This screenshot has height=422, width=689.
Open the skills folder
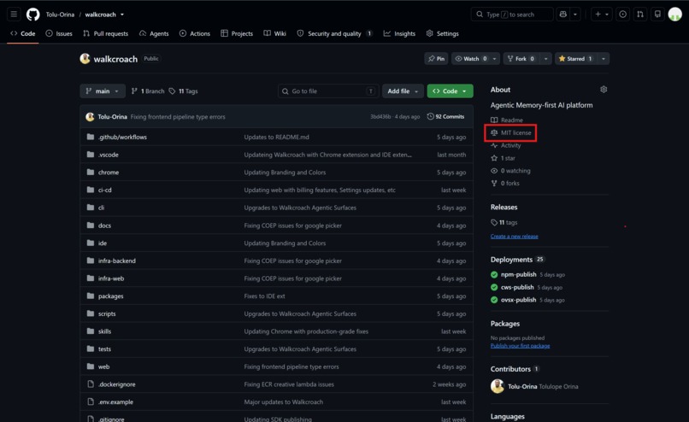coord(104,331)
